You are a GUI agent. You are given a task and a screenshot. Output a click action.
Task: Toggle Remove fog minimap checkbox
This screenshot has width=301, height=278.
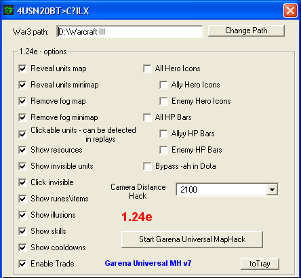coord(22,117)
